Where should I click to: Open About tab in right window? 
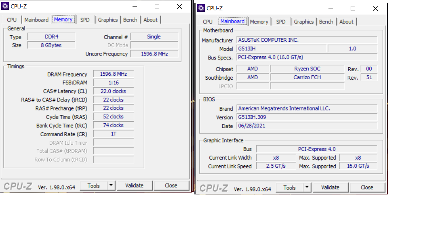[346, 22]
